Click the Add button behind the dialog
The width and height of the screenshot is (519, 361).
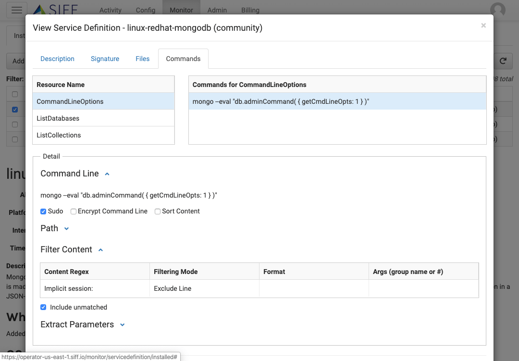click(x=16, y=61)
